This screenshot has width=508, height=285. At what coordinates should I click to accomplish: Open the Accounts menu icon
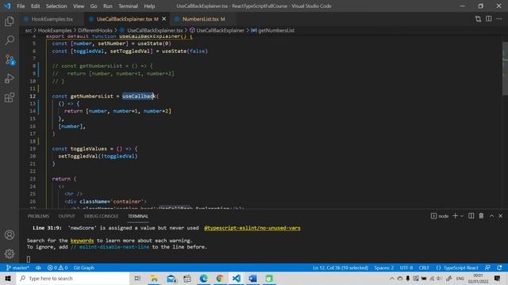click(10, 235)
